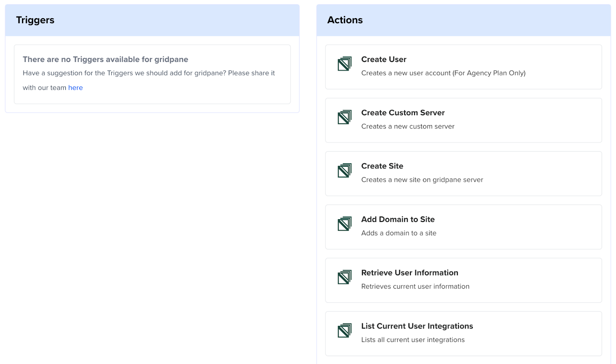Select the Retrieve User Information title
This screenshot has height=364, width=616.
(410, 273)
